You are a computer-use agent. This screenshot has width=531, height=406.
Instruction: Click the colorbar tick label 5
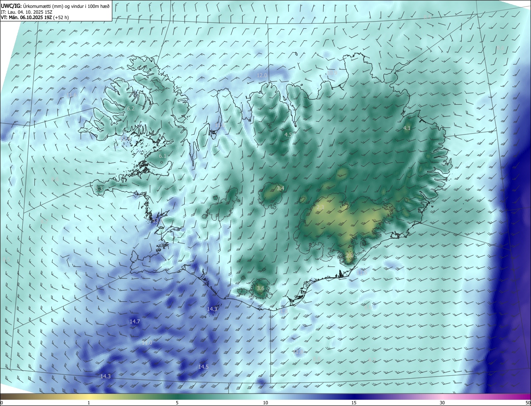pos(177,403)
